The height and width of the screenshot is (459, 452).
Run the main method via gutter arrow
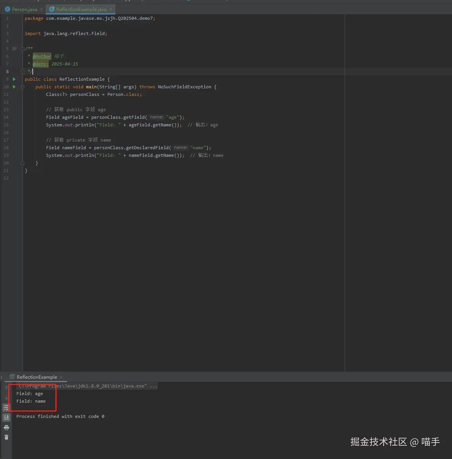14,87
